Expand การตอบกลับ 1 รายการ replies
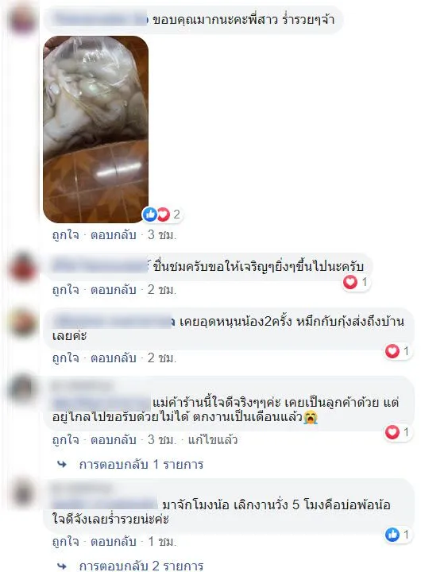The image size is (444, 572). tap(141, 465)
